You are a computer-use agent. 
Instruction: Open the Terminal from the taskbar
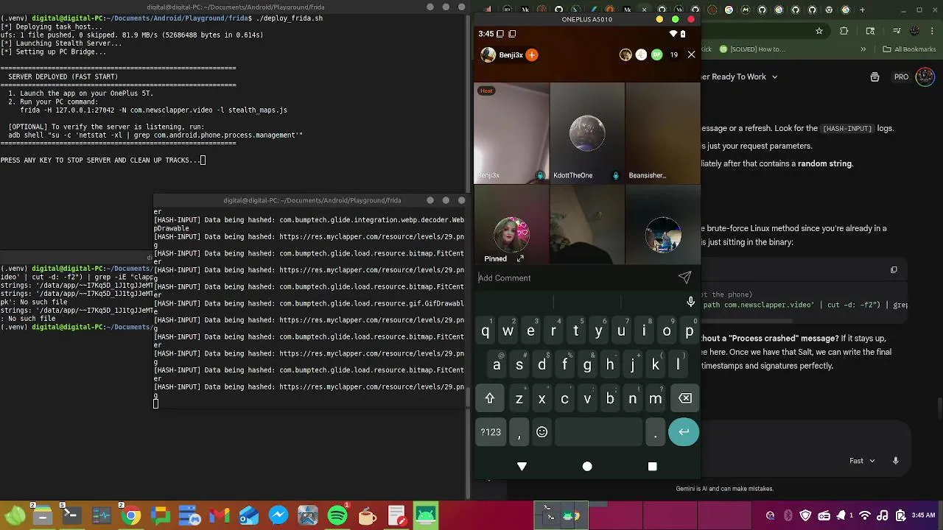[x=71, y=516]
